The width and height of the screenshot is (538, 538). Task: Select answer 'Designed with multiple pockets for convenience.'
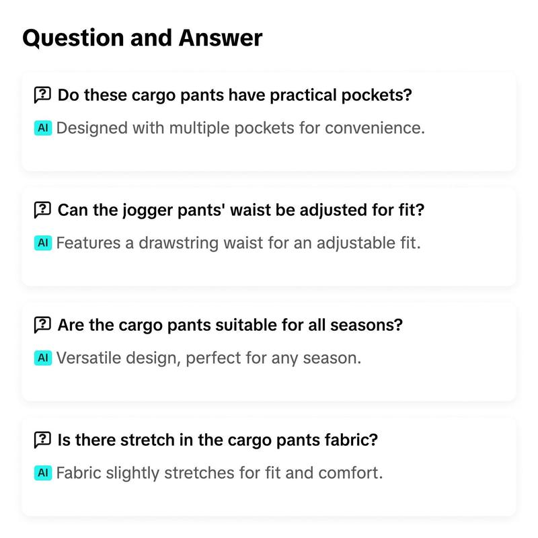[241, 128]
